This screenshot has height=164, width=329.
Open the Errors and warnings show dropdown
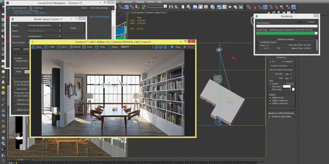[x=101, y=7]
